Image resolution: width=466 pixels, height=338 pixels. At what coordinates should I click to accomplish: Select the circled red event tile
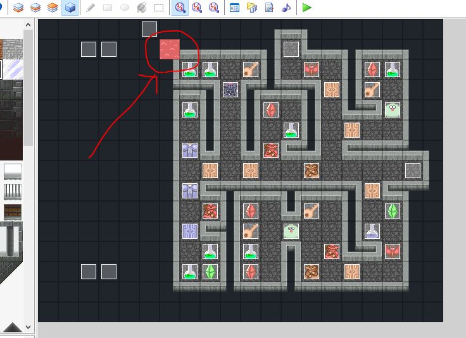[x=170, y=49]
